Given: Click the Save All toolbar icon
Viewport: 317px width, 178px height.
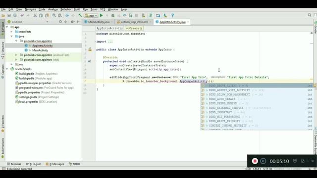Looking at the screenshot, I should click(x=9, y=15).
